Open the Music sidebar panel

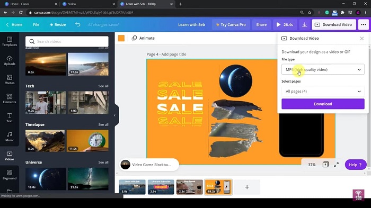click(x=10, y=137)
